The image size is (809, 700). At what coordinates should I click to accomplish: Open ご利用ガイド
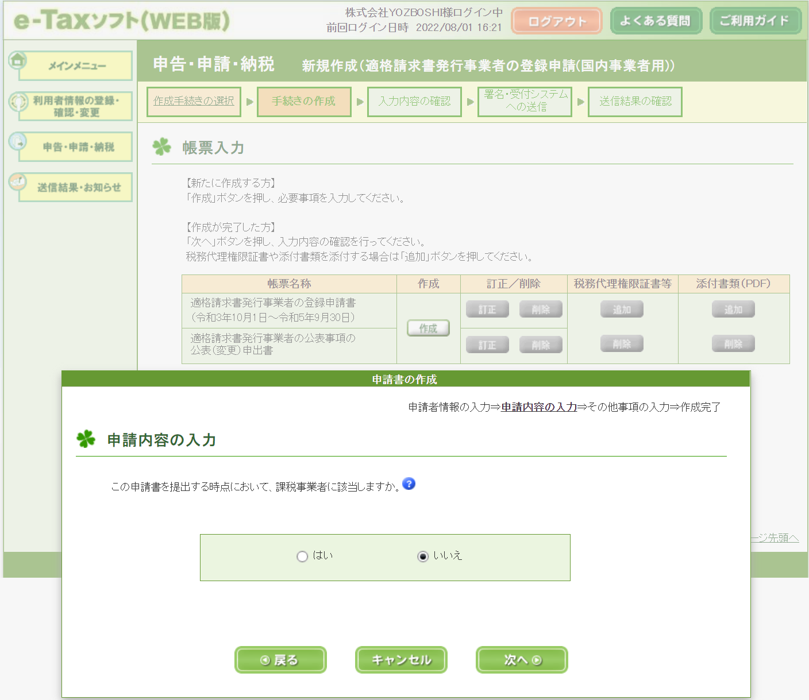pos(755,21)
